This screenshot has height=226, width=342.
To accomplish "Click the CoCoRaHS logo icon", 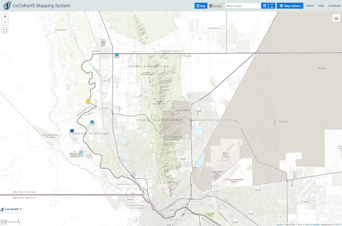I will [x=7, y=5].
